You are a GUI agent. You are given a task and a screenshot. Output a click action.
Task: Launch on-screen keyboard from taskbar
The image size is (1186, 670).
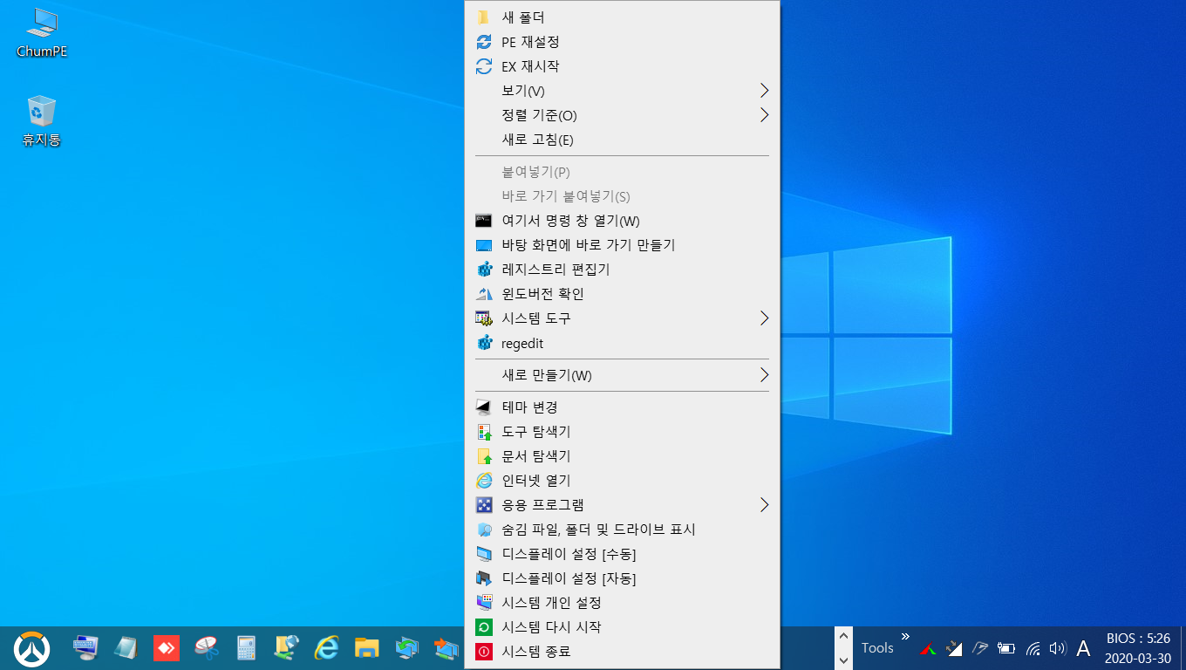coord(85,647)
